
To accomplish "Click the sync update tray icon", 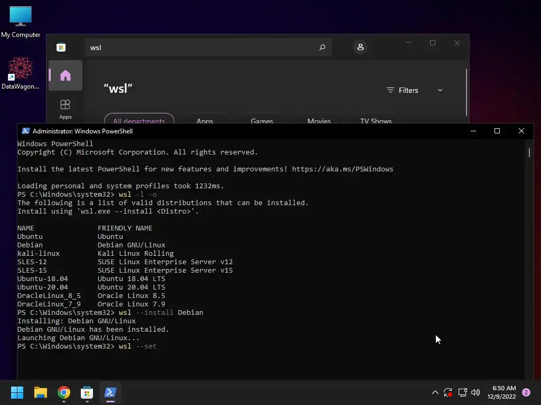I will click(448, 392).
